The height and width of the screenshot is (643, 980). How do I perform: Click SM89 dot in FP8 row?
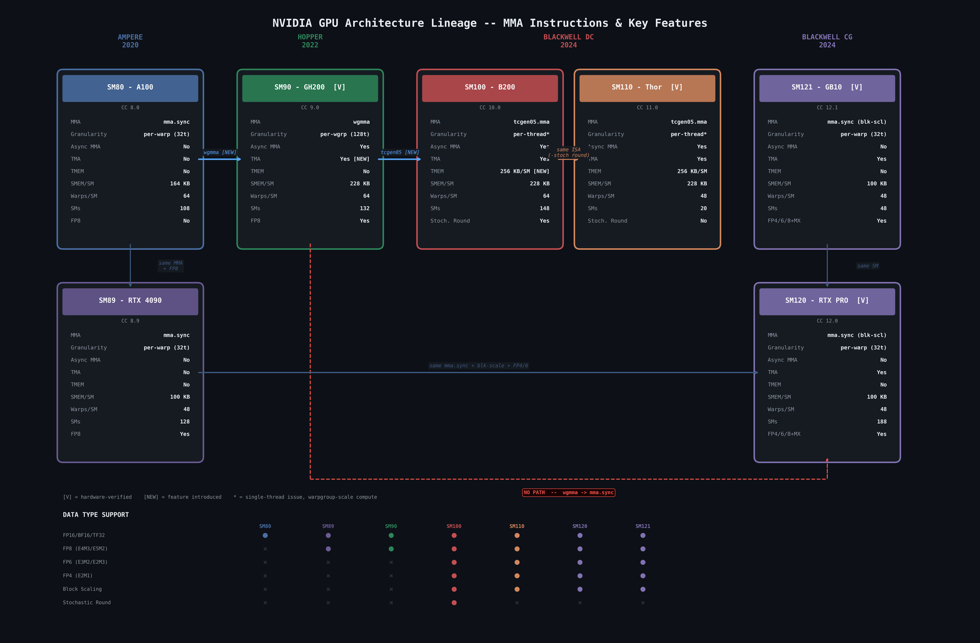328,549
